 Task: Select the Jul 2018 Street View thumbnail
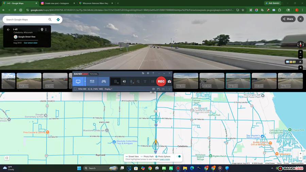point(55,81)
